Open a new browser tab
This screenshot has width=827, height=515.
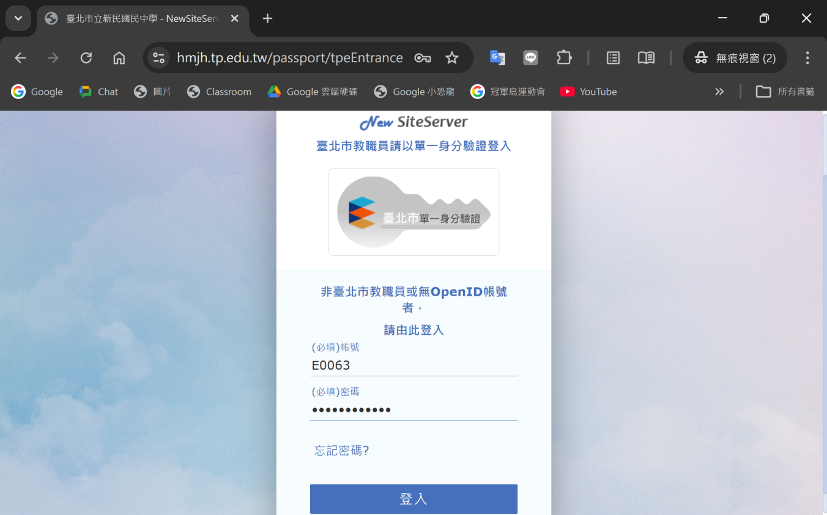coord(267,18)
